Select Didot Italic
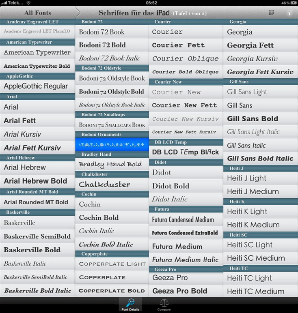This screenshot has height=313, width=298. pyautogui.click(x=186, y=199)
